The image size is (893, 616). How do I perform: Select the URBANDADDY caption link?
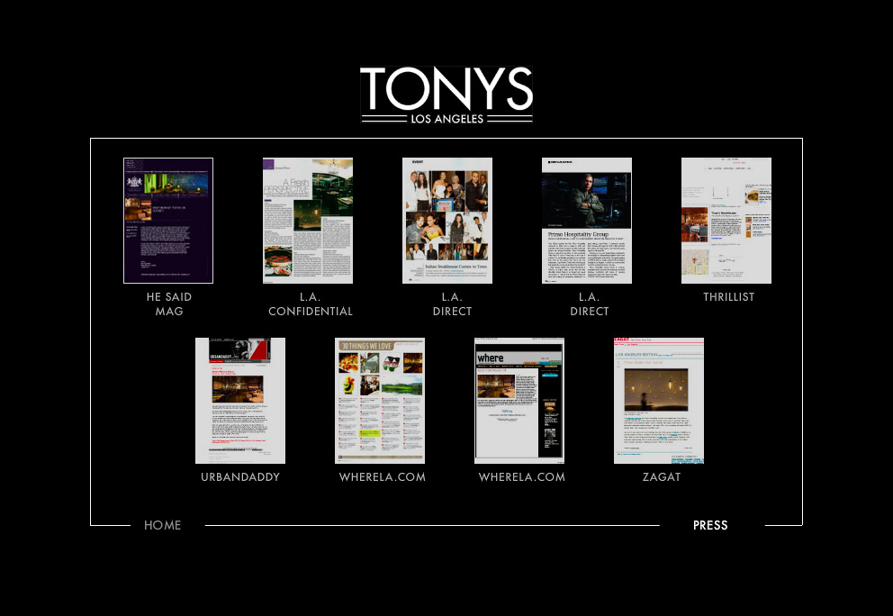pos(240,477)
